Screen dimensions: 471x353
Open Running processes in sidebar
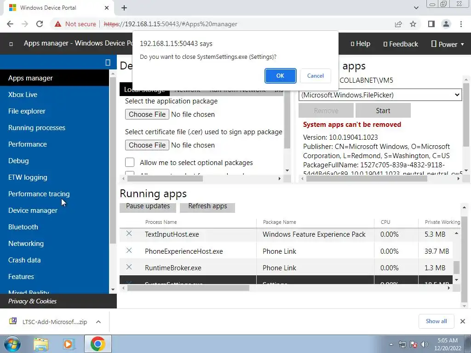click(54, 128)
